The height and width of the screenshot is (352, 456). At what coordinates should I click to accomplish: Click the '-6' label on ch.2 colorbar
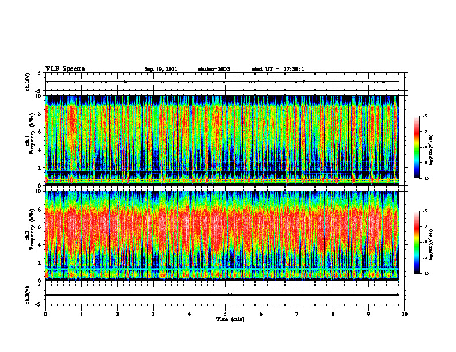coord(425,211)
